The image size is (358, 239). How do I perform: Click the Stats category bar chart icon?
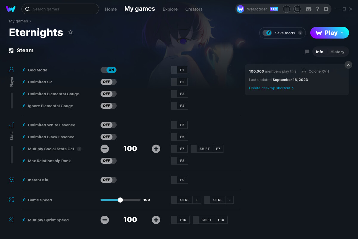pyautogui.click(x=12, y=125)
